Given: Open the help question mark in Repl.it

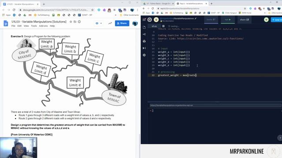Looking at the screenshot, I should coord(280,138).
